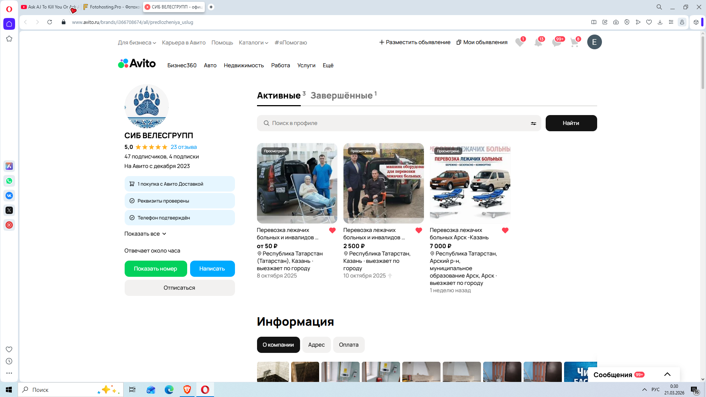Toggle favorite heart on 2 500 ₽ listing
The width and height of the screenshot is (706, 397).
click(418, 230)
